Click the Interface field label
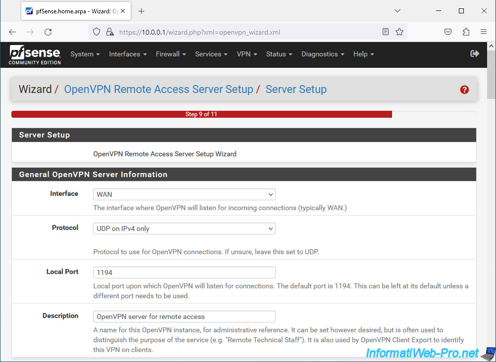The image size is (496, 362). [64, 193]
